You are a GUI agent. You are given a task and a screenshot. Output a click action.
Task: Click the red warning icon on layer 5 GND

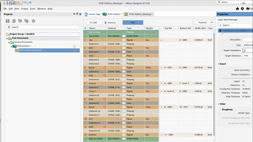pyautogui.click(x=104, y=75)
